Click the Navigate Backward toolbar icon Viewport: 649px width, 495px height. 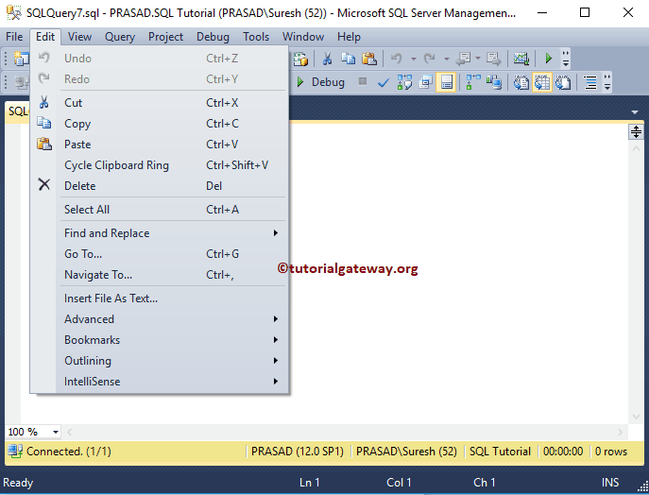464,59
